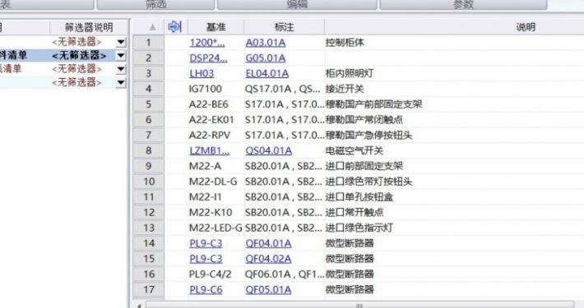Select the 编辑 ribbon group label
Image resolution: width=584 pixels, height=308 pixels.
tap(297, 4)
